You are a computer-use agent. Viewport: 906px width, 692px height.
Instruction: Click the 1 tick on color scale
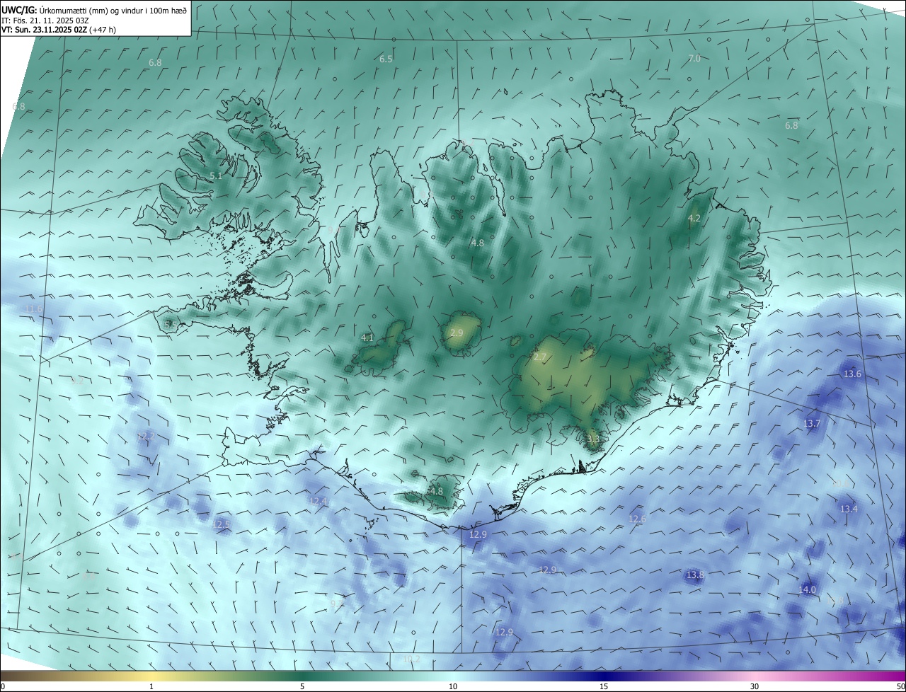151,686
